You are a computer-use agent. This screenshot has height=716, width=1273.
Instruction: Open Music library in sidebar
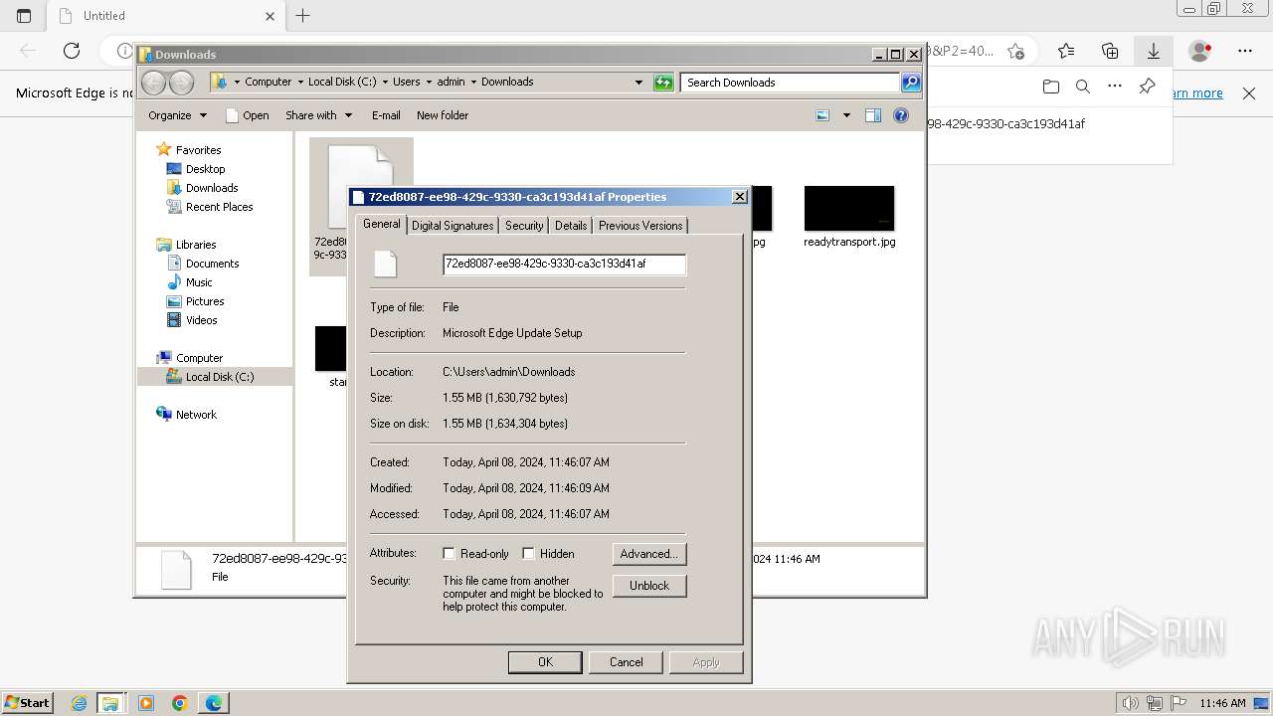click(x=199, y=282)
